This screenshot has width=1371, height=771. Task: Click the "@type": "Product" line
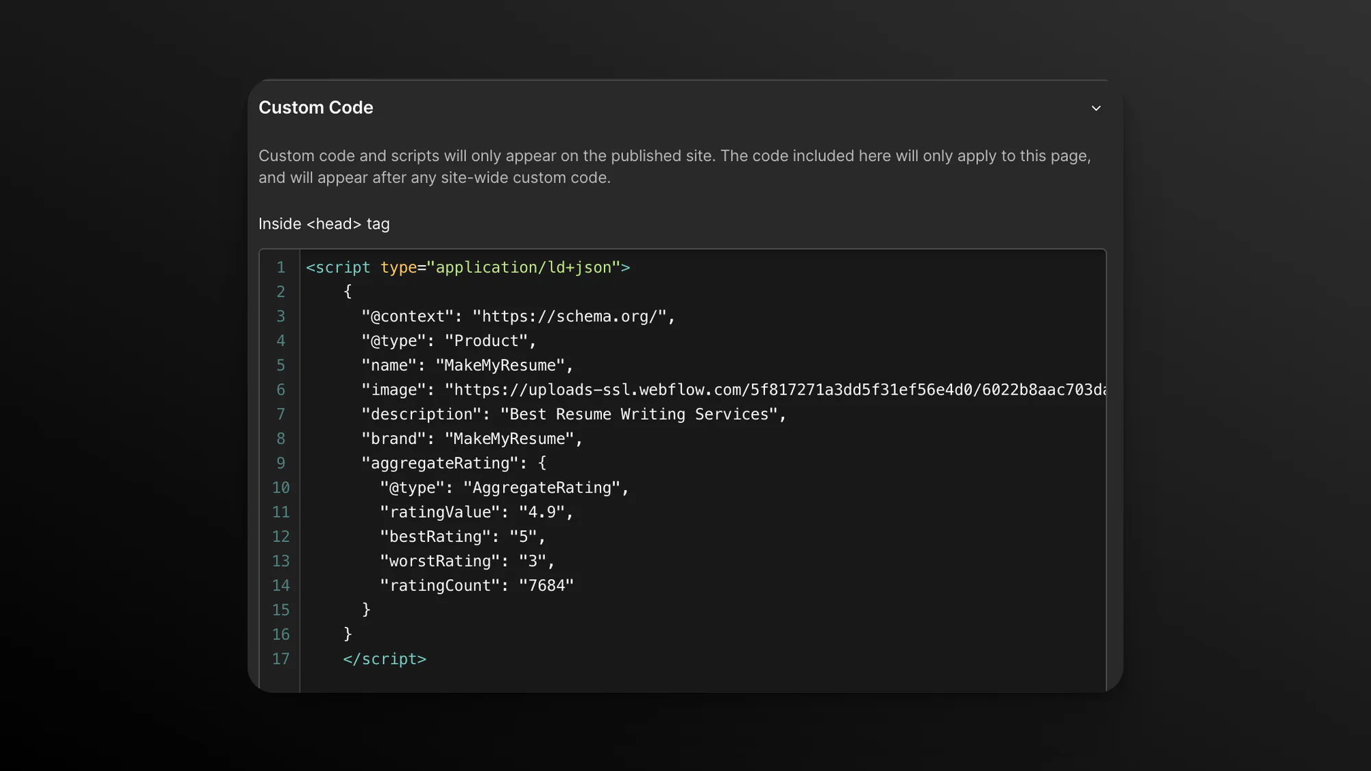pos(449,341)
